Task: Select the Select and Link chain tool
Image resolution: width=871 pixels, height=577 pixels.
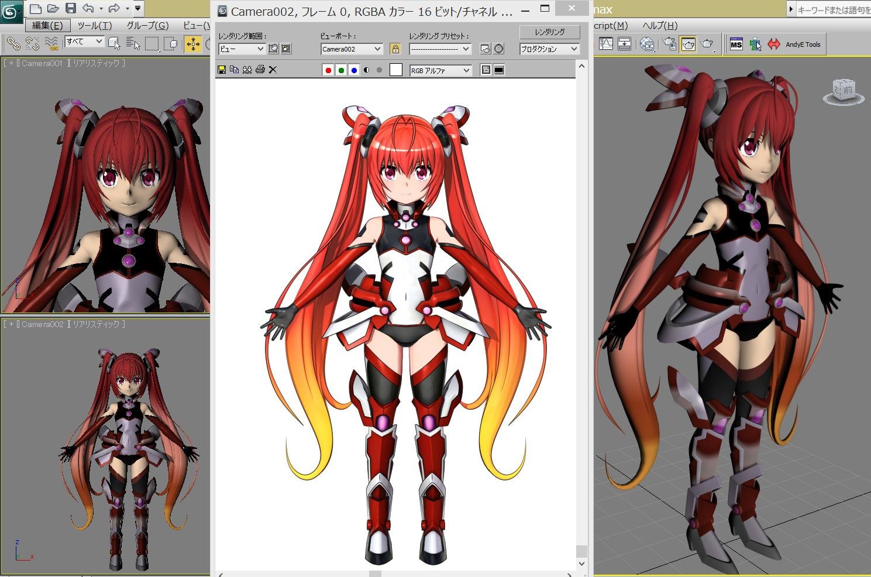Action: [13, 44]
